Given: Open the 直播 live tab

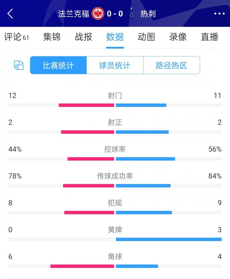Looking at the screenshot, I should (x=210, y=37).
